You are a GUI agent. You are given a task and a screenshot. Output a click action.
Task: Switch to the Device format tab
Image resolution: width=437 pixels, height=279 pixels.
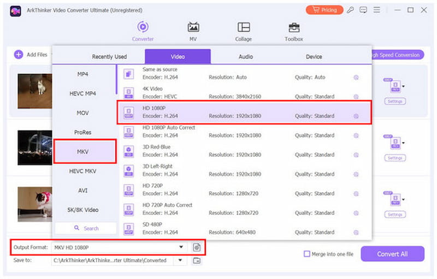click(x=314, y=57)
